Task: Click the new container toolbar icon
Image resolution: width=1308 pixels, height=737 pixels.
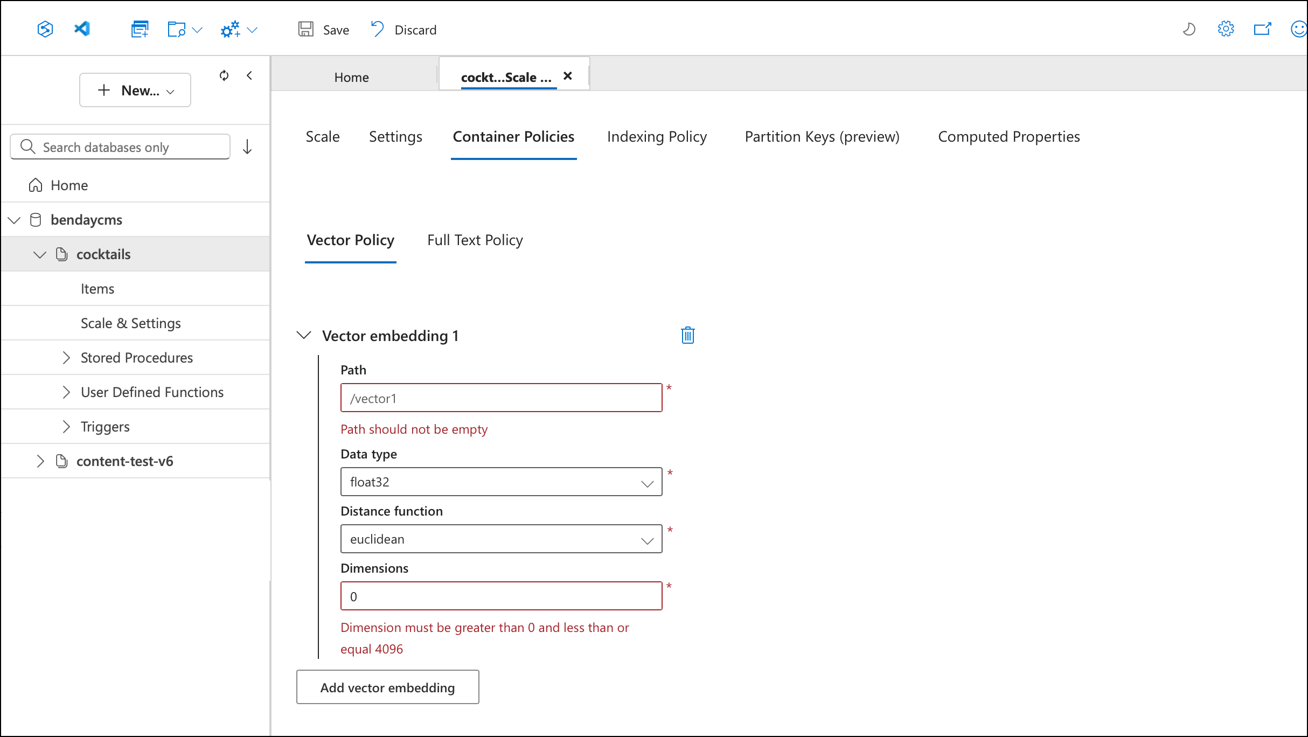Action: coord(140,29)
